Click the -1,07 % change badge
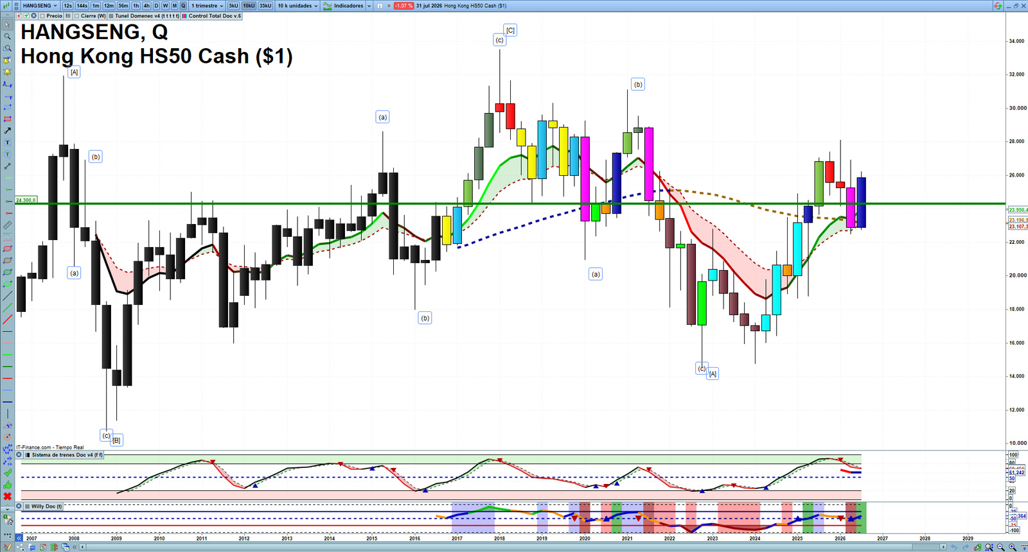The height and width of the screenshot is (552, 1028). (403, 6)
